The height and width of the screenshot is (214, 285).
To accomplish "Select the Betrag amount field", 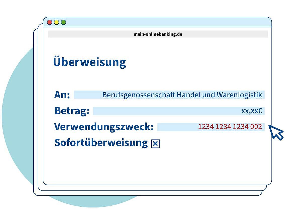I will click(x=179, y=111).
